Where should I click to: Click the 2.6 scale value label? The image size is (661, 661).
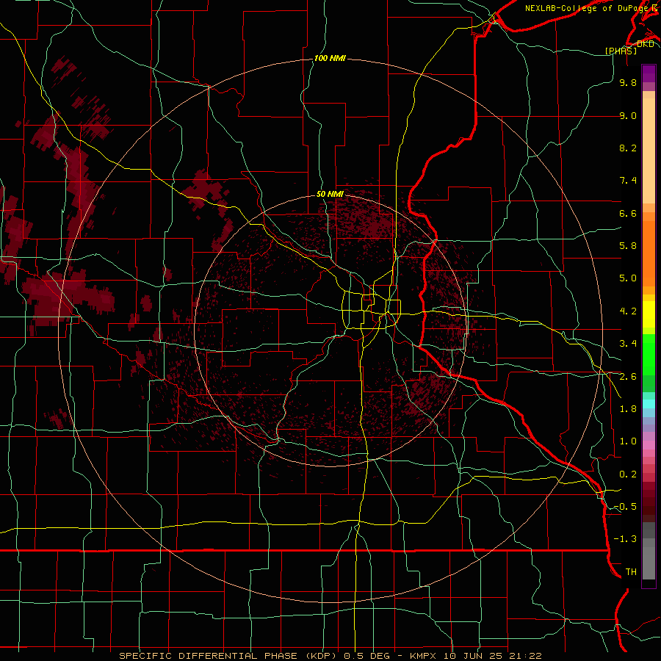click(628, 377)
